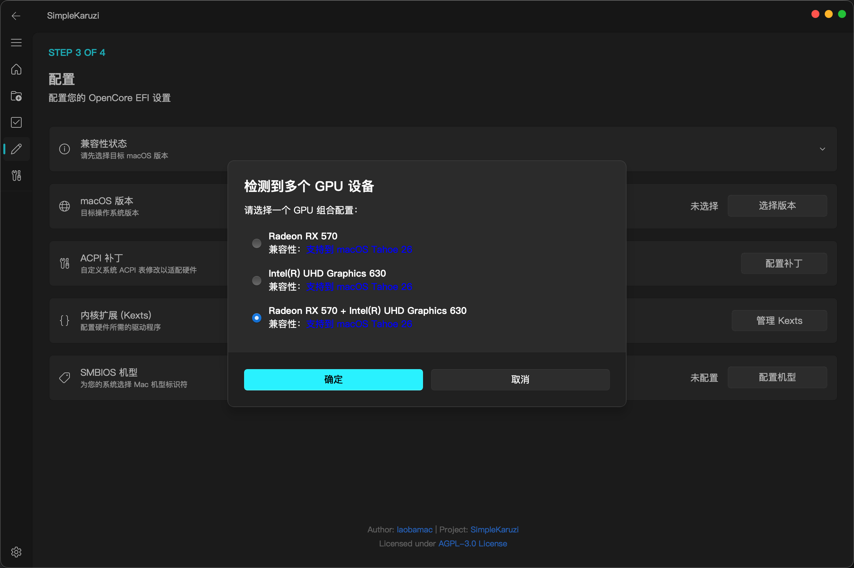854x568 pixels.
Task: Select the pencil configure sidebar icon
Action: click(16, 149)
